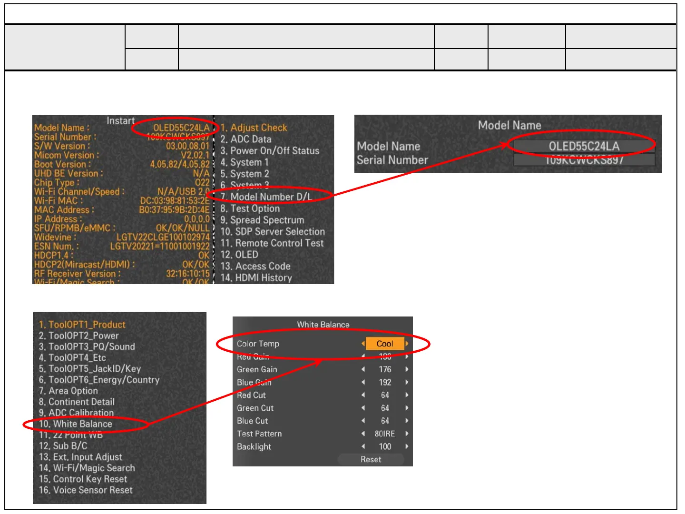Select the 1. Adjust Check menu entry
The width and height of the screenshot is (685, 514).
pyautogui.click(x=254, y=128)
